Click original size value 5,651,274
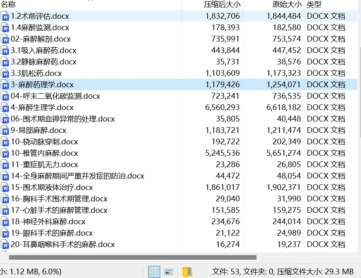 [x=283, y=153]
